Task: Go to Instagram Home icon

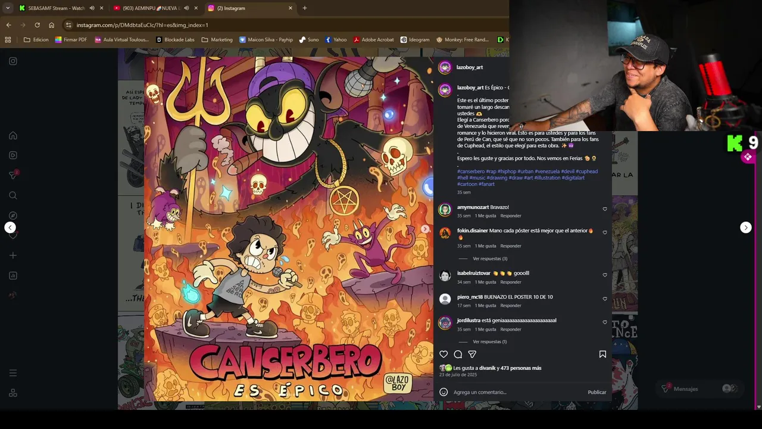Action: (x=13, y=135)
